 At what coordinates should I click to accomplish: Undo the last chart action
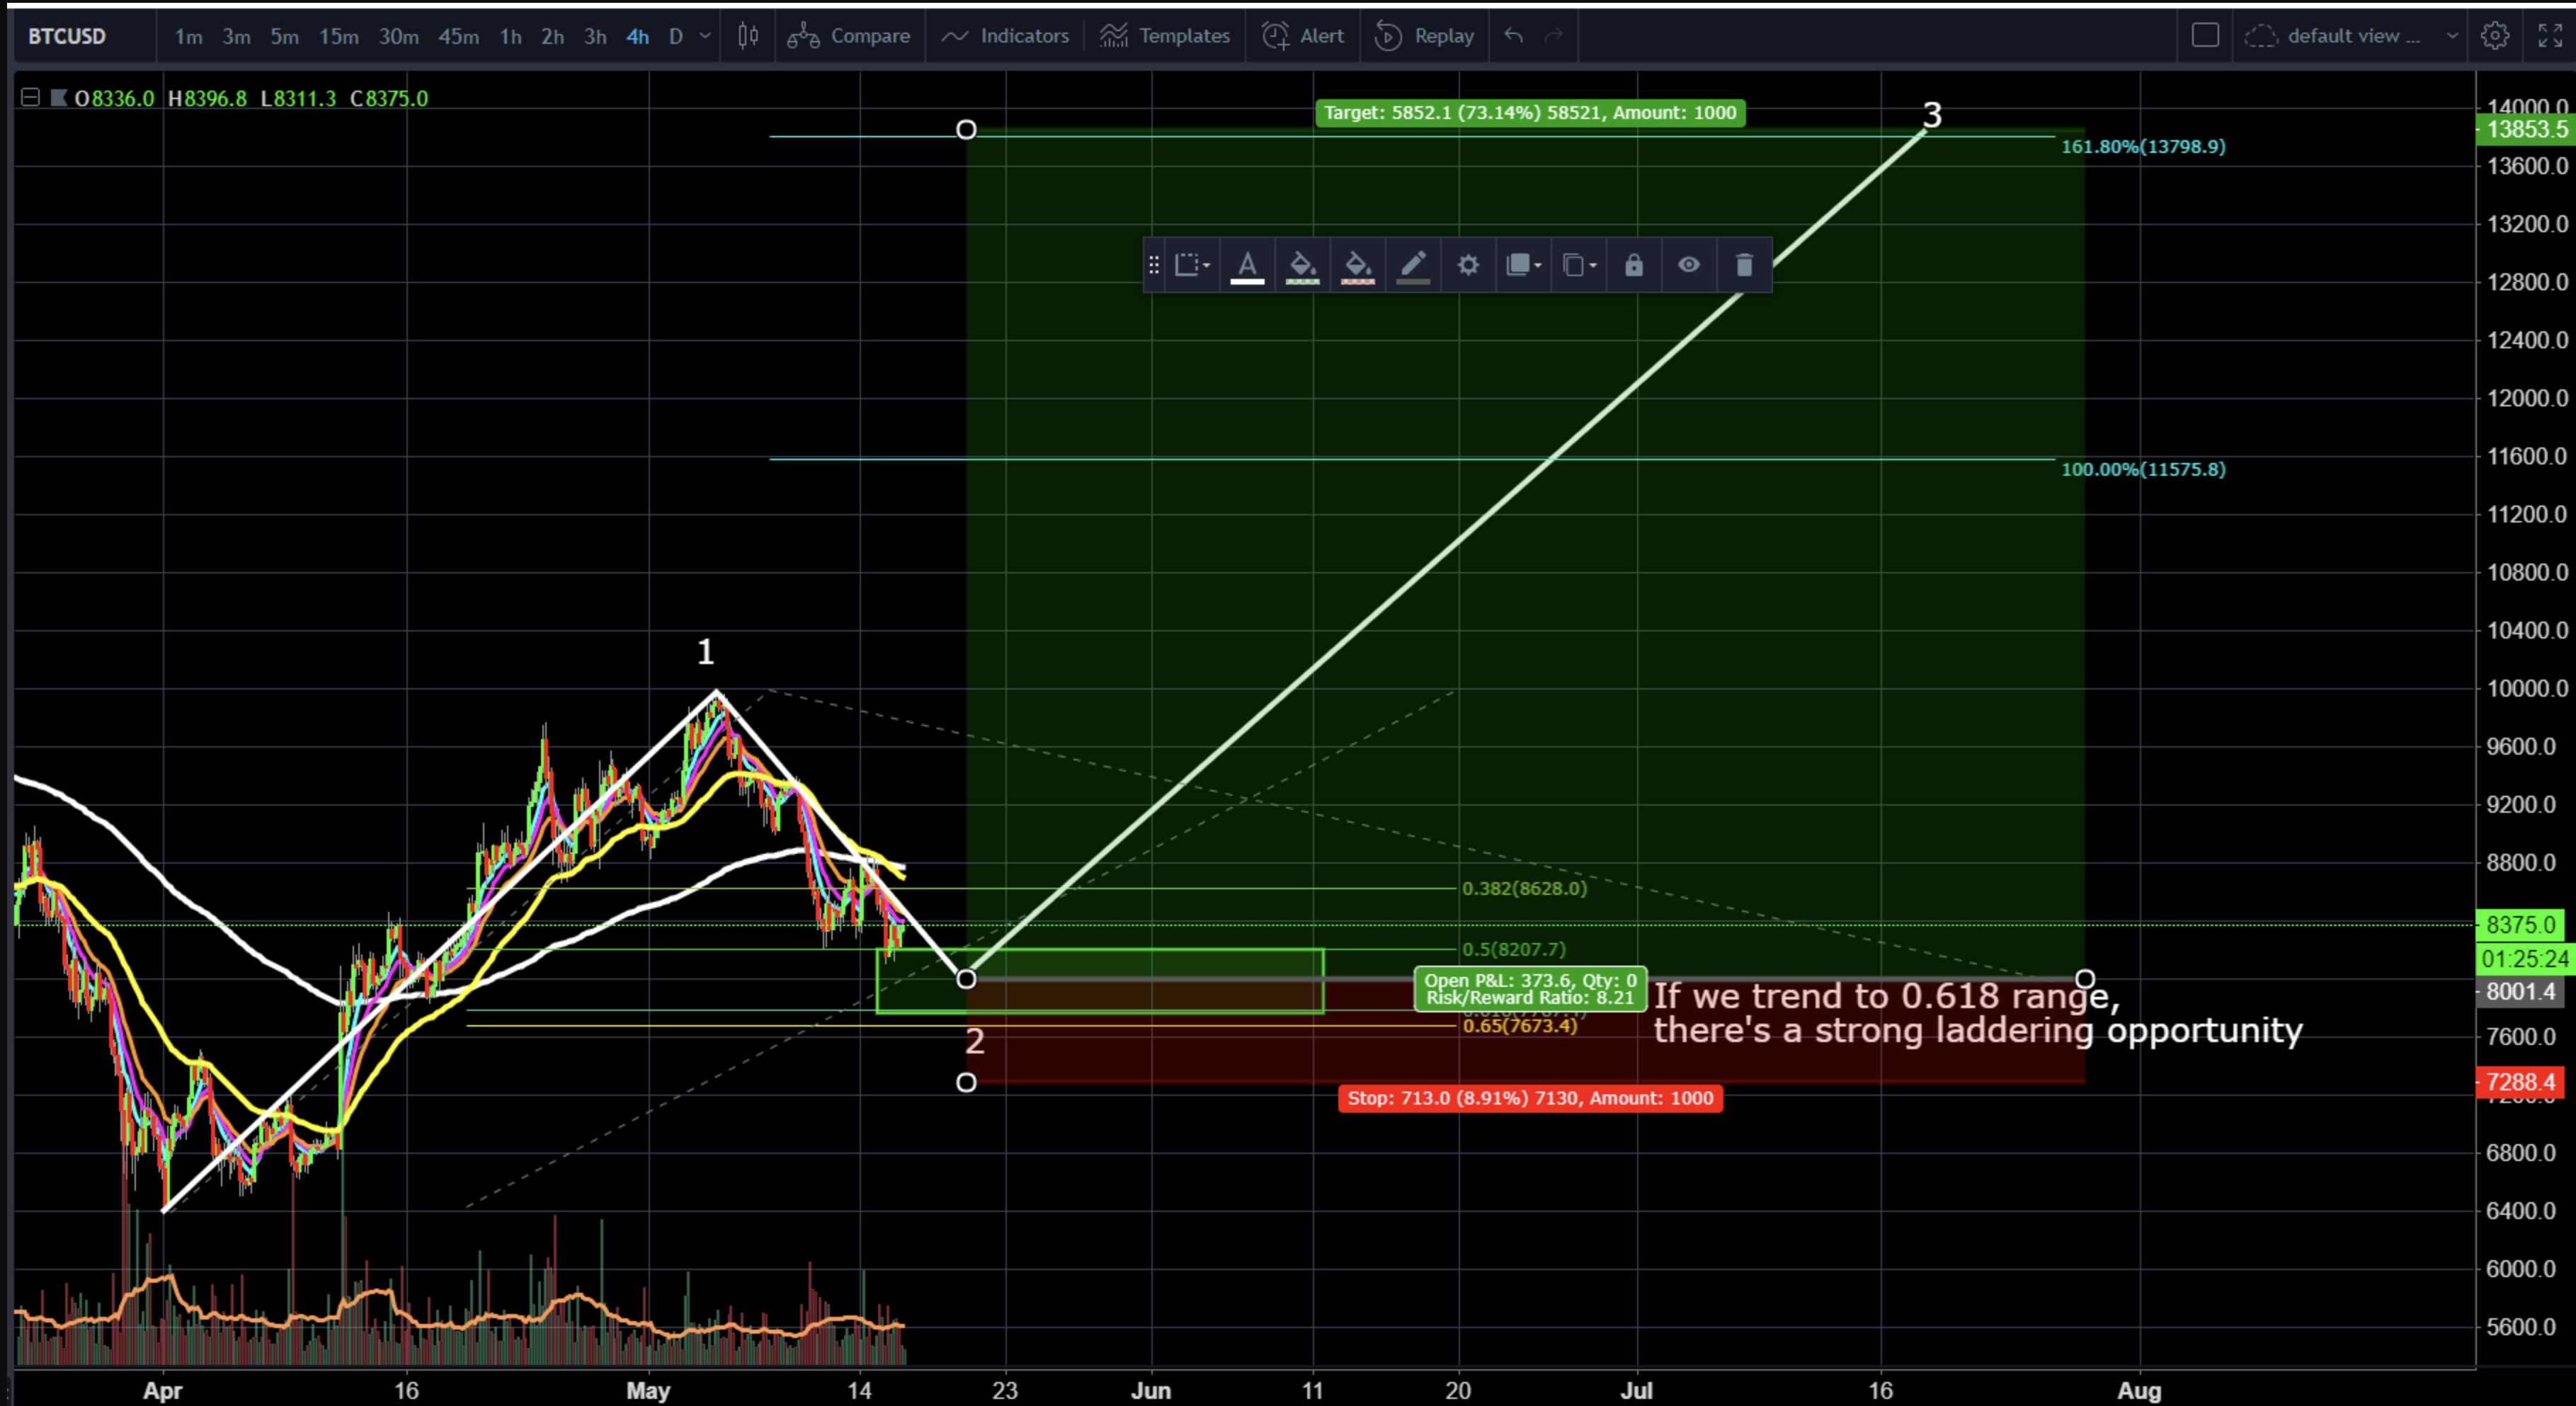(x=1514, y=36)
